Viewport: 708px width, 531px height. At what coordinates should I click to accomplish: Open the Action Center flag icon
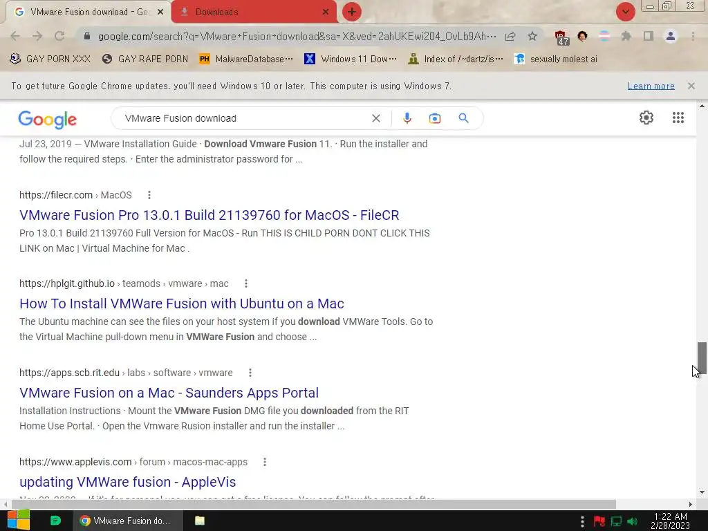tap(599, 521)
